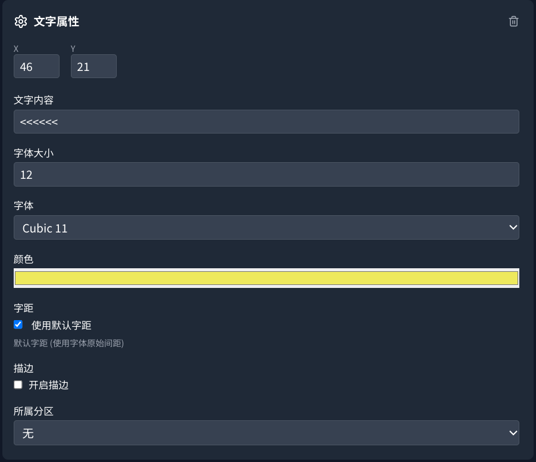Image resolution: width=536 pixels, height=462 pixels.
Task: Click the 颜色 label
Action: (x=24, y=259)
